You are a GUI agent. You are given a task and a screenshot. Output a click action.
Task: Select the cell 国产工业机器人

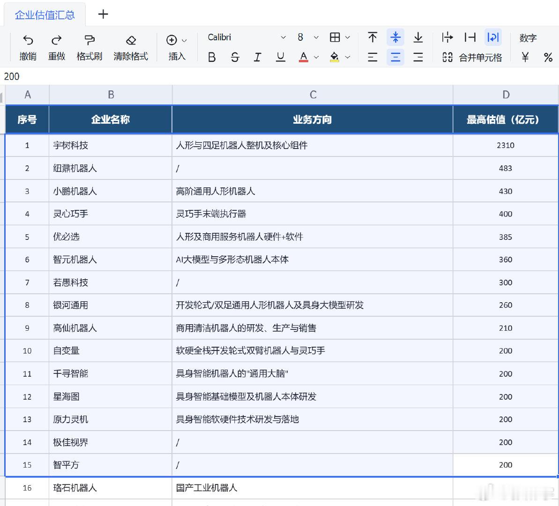click(312, 488)
